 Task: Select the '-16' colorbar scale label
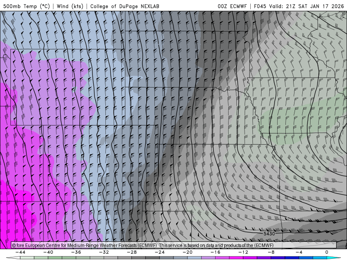pyautogui.click(x=215, y=252)
